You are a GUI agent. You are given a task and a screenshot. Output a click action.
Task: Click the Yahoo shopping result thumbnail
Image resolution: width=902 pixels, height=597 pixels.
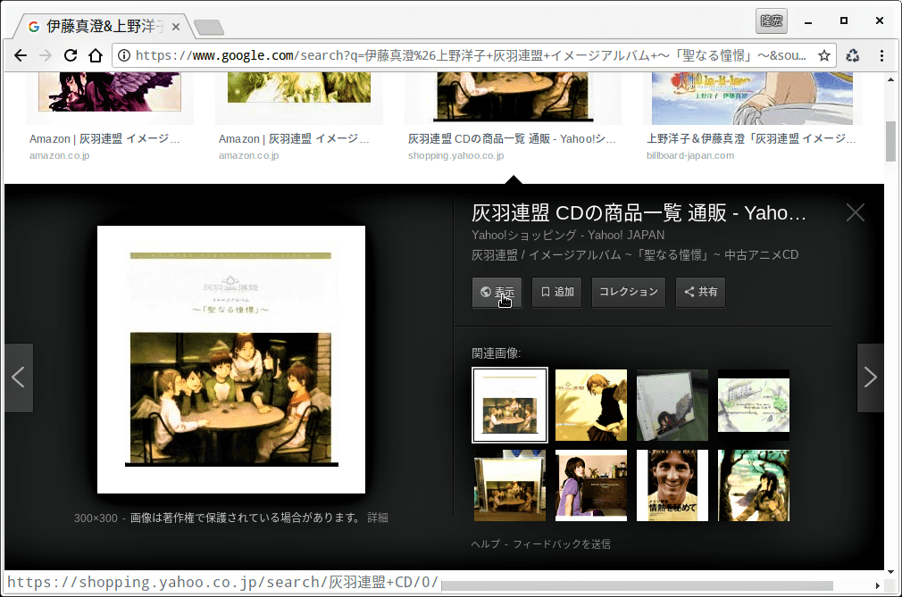(514, 97)
